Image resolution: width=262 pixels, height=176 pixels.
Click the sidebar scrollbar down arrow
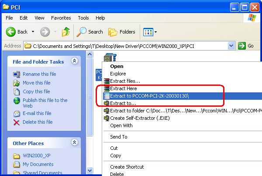pos(90,170)
